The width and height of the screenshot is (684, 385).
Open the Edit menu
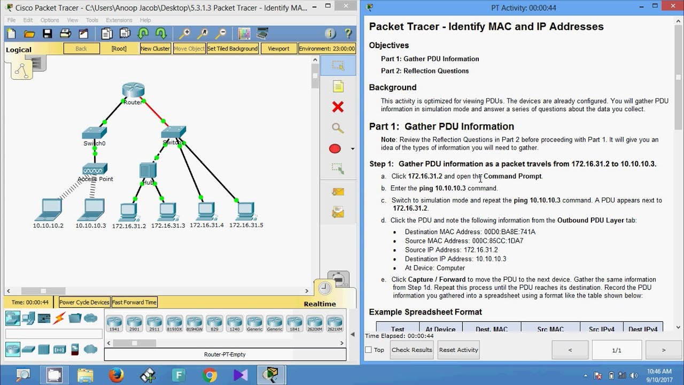pos(28,20)
